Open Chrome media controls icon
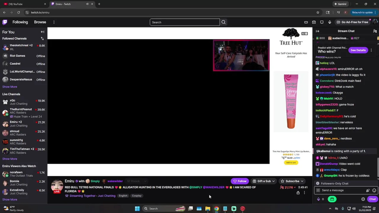Screen dimensions: 379x213 338,12
